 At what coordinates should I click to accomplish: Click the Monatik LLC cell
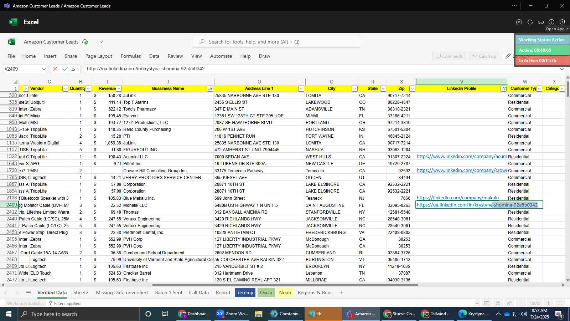[x=167, y=205]
